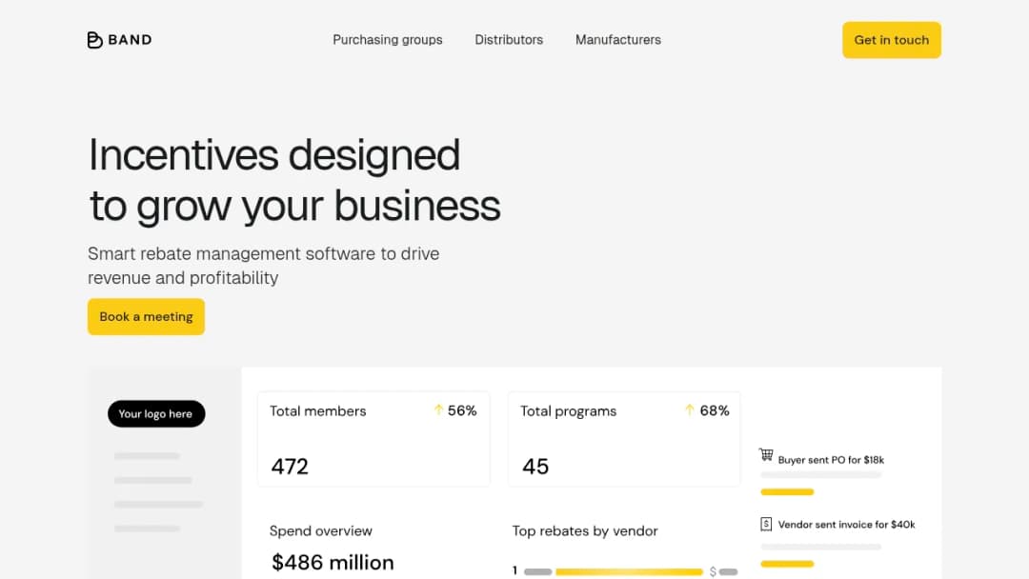Click the Top rebates by vendor heading

pos(585,530)
